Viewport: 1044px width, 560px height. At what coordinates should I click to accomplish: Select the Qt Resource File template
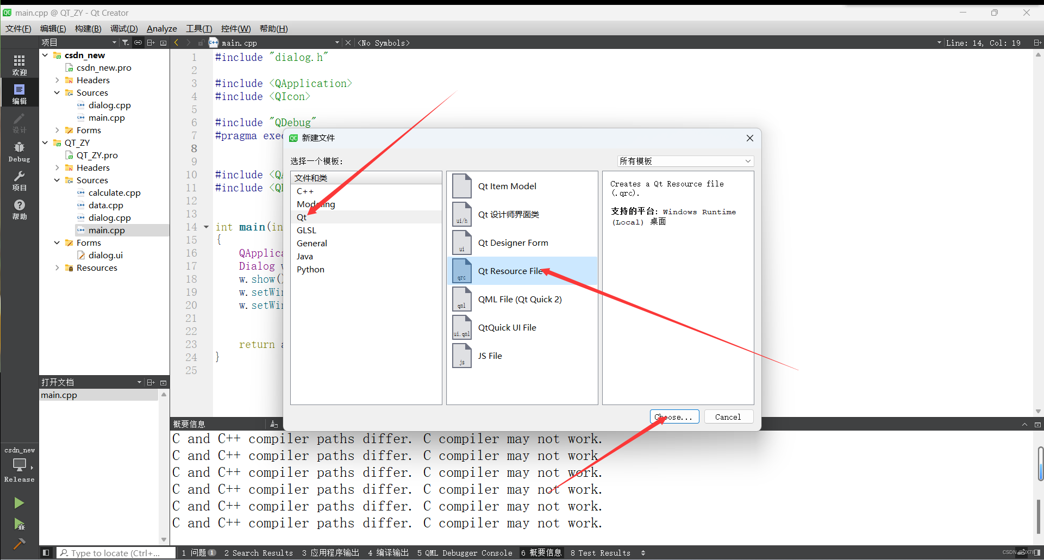pyautogui.click(x=522, y=271)
